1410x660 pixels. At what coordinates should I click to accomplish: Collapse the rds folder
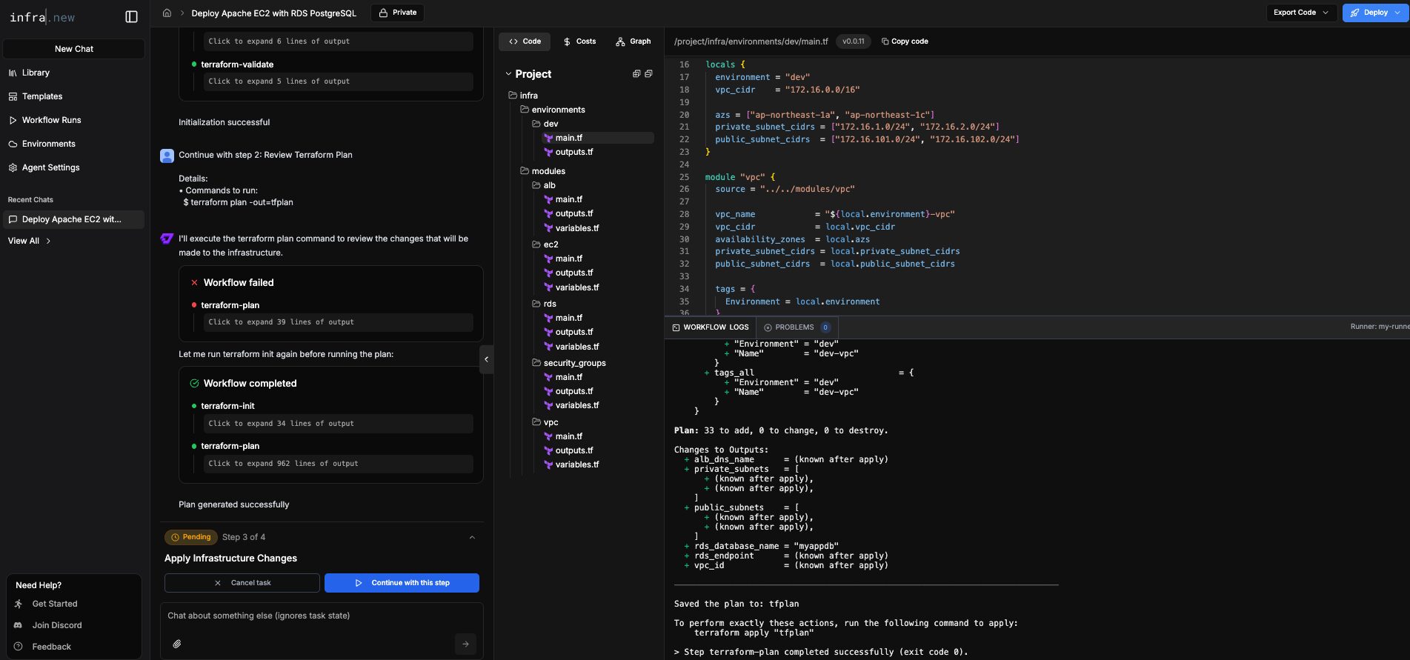pyautogui.click(x=545, y=304)
